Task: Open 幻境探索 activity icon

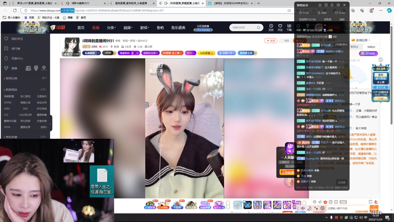Action: (x=150, y=205)
